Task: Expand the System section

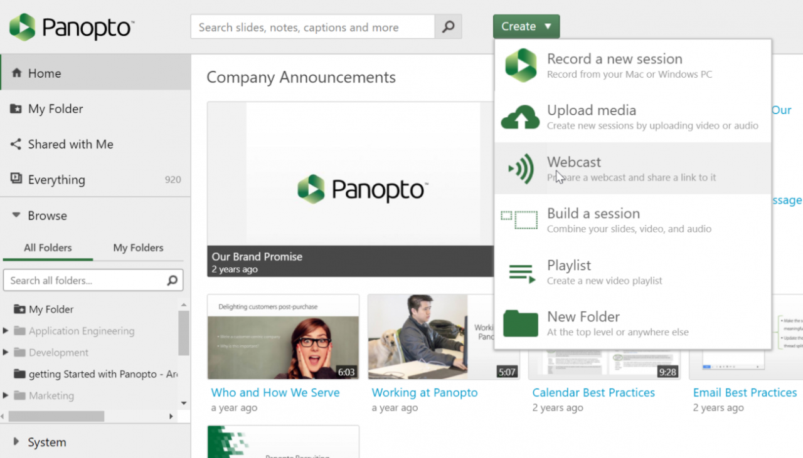Action: [x=16, y=442]
